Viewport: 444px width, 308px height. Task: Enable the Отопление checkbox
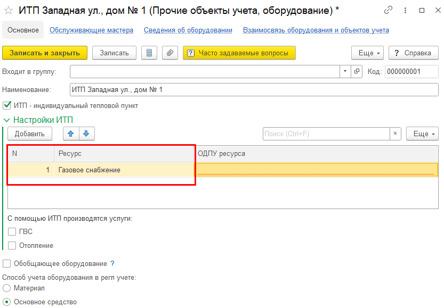(12, 246)
